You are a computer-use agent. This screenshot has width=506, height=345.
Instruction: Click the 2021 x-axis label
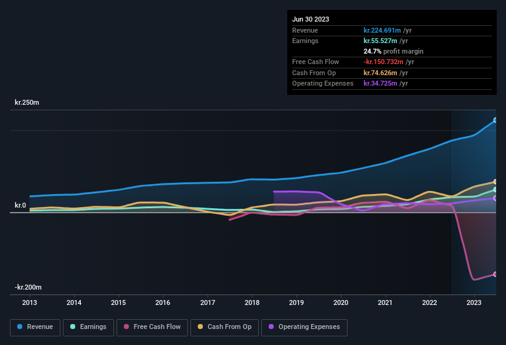[x=385, y=302]
